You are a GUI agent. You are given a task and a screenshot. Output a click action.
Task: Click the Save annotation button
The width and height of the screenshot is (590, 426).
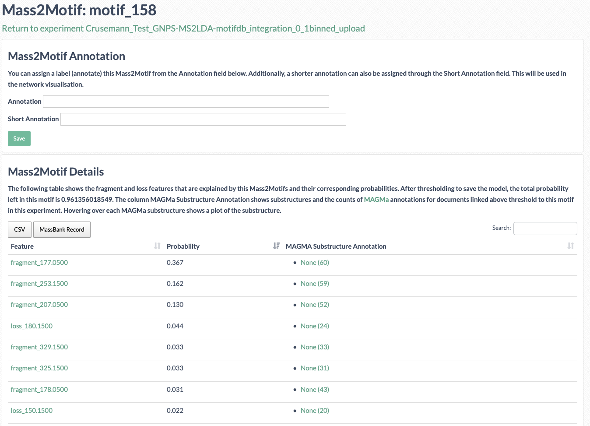click(19, 138)
